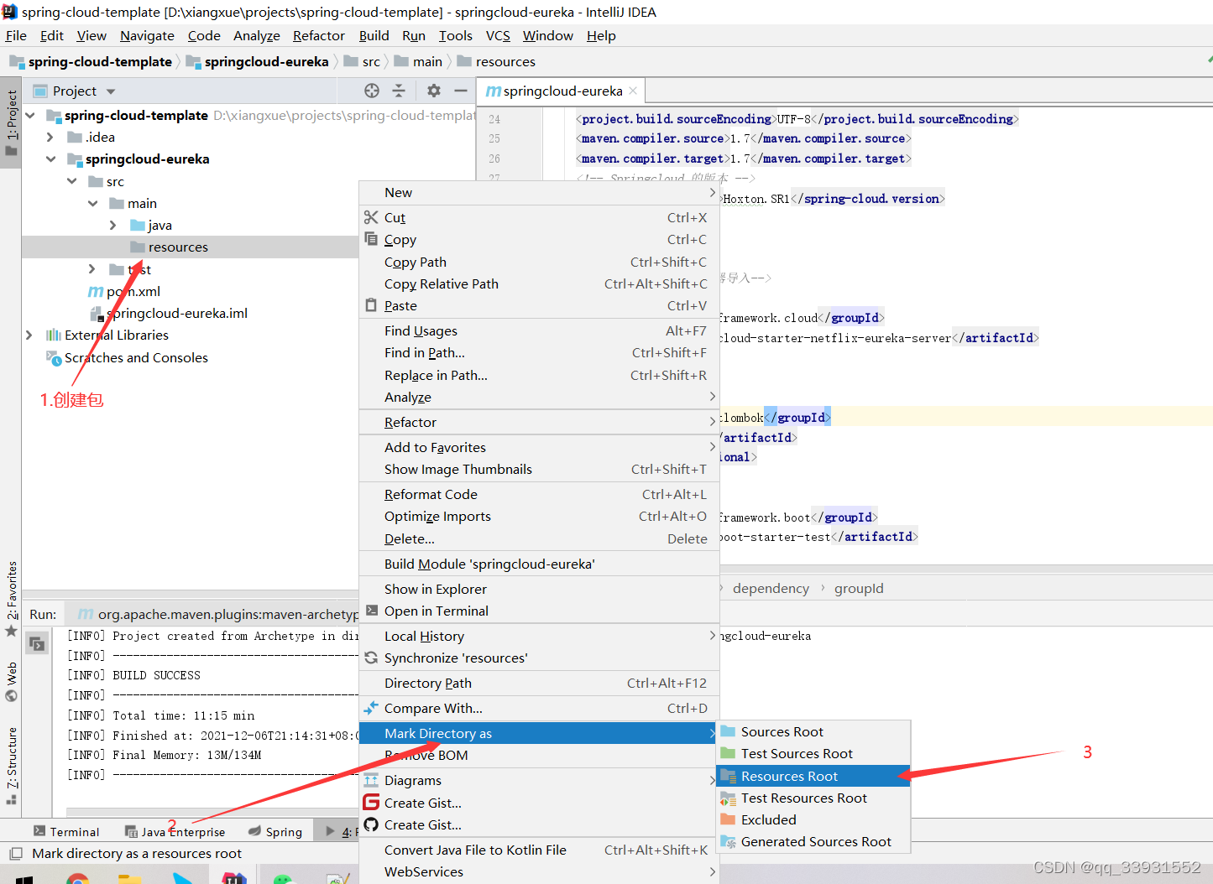Expand the test folder
Screen dimensions: 1213x884
(x=92, y=268)
